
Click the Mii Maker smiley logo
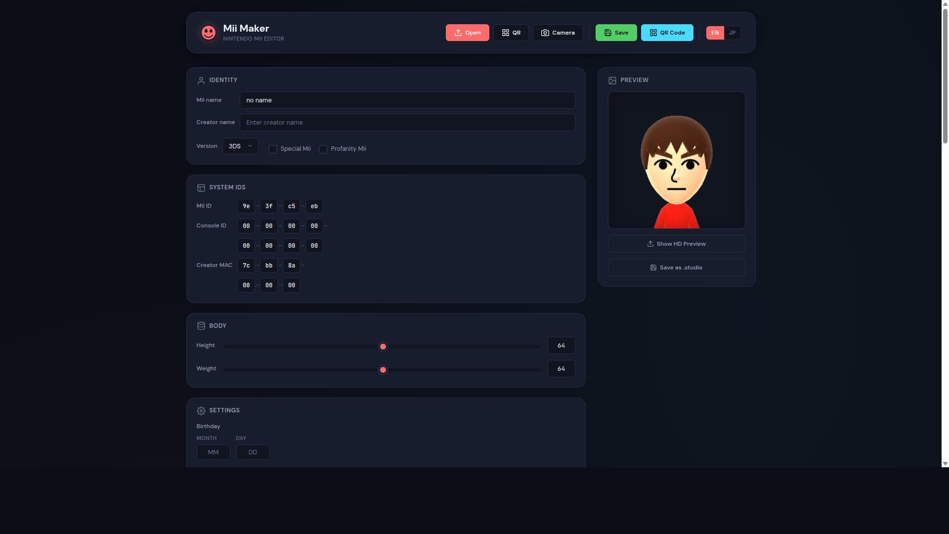click(208, 33)
